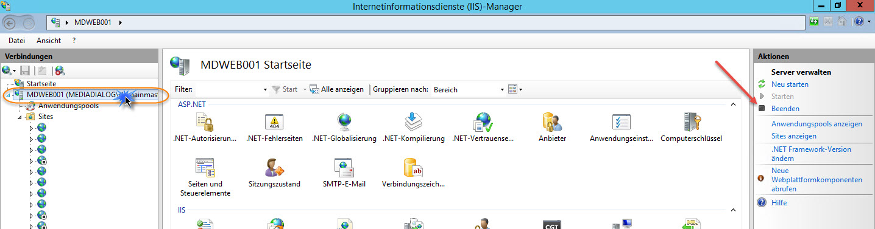Select the SMTP-E-Mail feature icon

344,168
